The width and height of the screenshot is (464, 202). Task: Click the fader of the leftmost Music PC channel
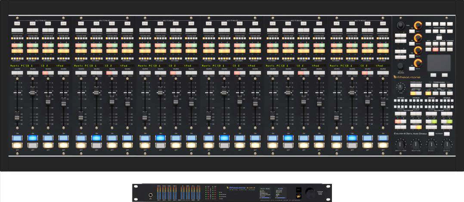(17, 117)
